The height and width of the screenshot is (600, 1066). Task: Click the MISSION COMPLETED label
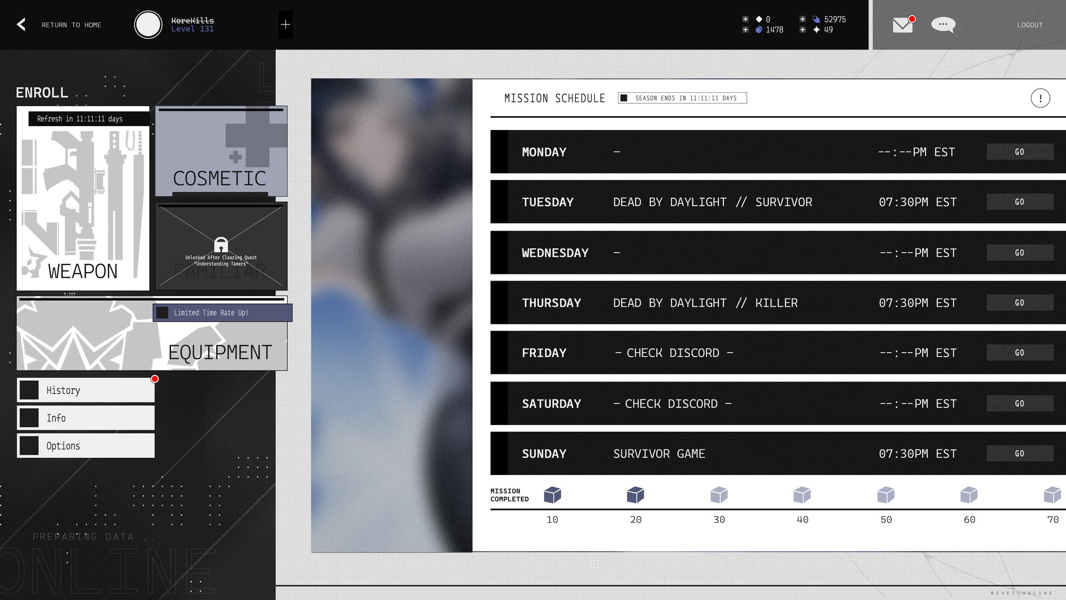click(509, 495)
